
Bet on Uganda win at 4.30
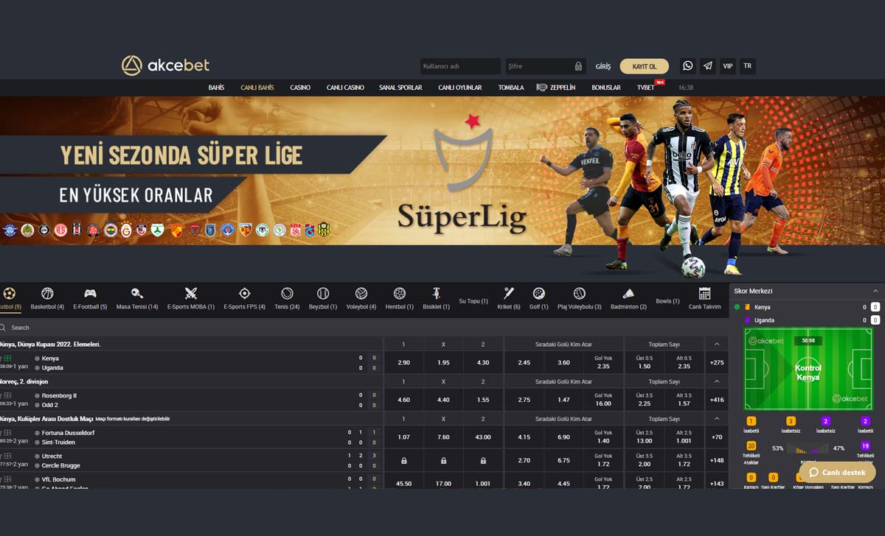coord(483,363)
